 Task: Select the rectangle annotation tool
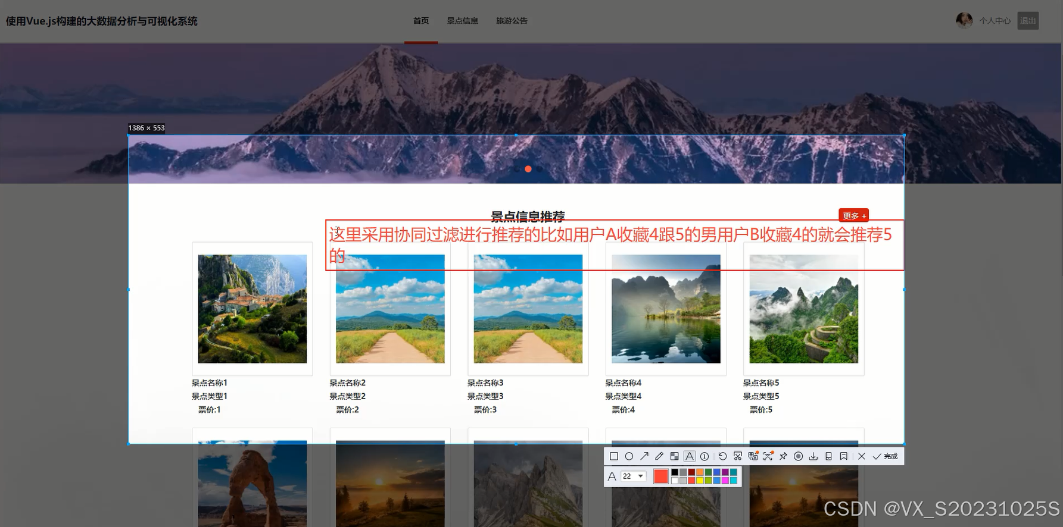pyautogui.click(x=614, y=456)
